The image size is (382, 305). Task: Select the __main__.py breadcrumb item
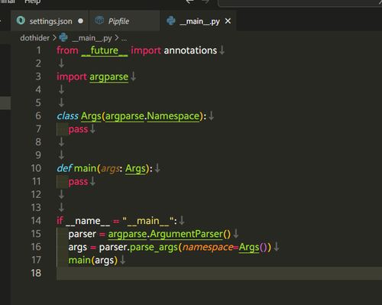coord(92,38)
